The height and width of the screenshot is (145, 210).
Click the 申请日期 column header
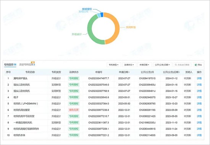pyautogui.click(x=124, y=72)
